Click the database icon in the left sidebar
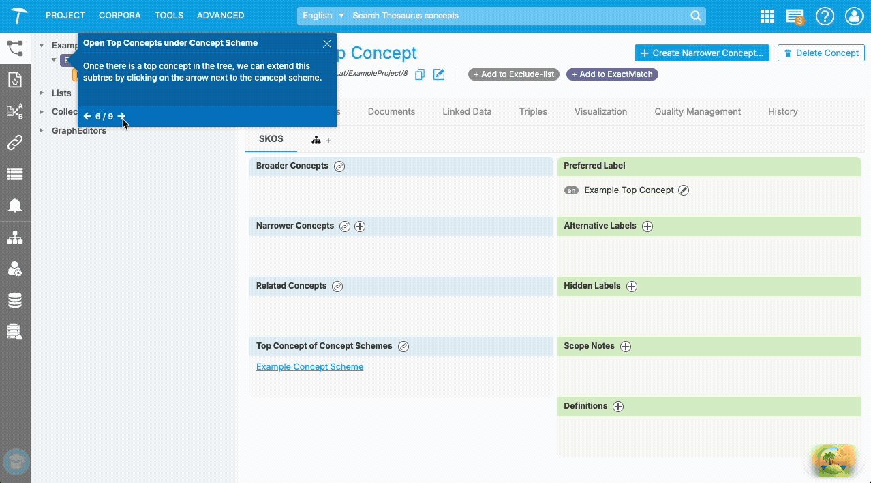The image size is (871, 483). (15, 300)
